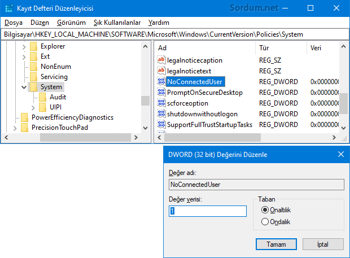
Task: Click the DWORD icon beside SupportFullTrustStartupTasks
Action: tap(161, 124)
